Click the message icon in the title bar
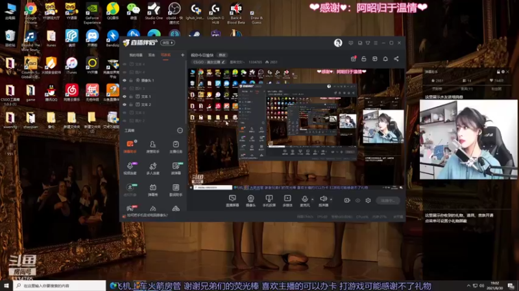Viewport: 519px width, 291px height. (x=351, y=43)
